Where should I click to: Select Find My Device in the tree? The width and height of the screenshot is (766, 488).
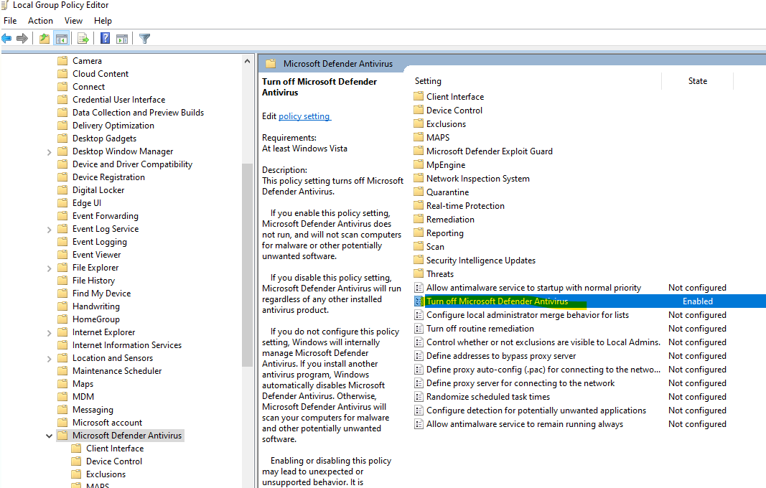tap(102, 294)
